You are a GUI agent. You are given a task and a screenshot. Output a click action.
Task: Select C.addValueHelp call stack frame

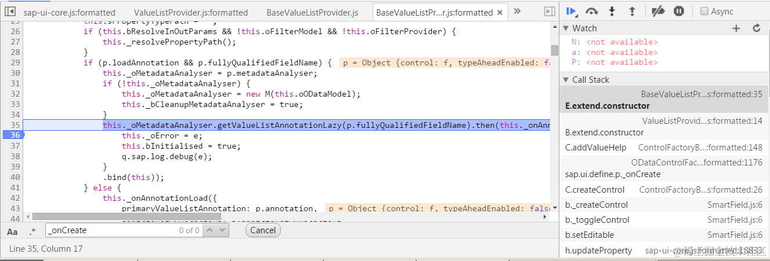(664, 148)
